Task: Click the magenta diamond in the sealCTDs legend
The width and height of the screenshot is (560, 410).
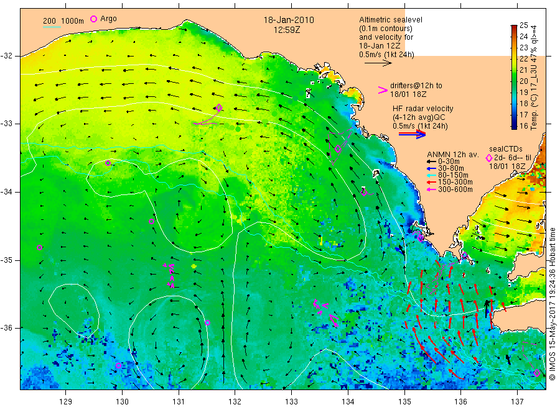Action: point(489,158)
